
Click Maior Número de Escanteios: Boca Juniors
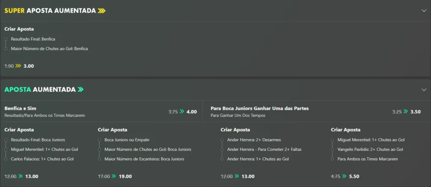click(x=144, y=159)
